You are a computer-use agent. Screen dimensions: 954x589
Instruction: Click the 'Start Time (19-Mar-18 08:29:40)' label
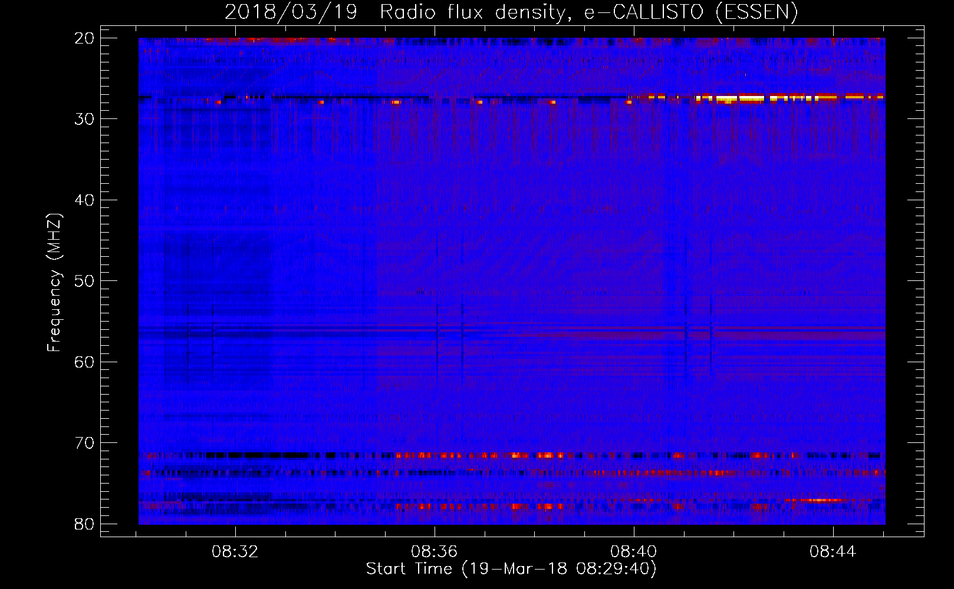coord(511,569)
